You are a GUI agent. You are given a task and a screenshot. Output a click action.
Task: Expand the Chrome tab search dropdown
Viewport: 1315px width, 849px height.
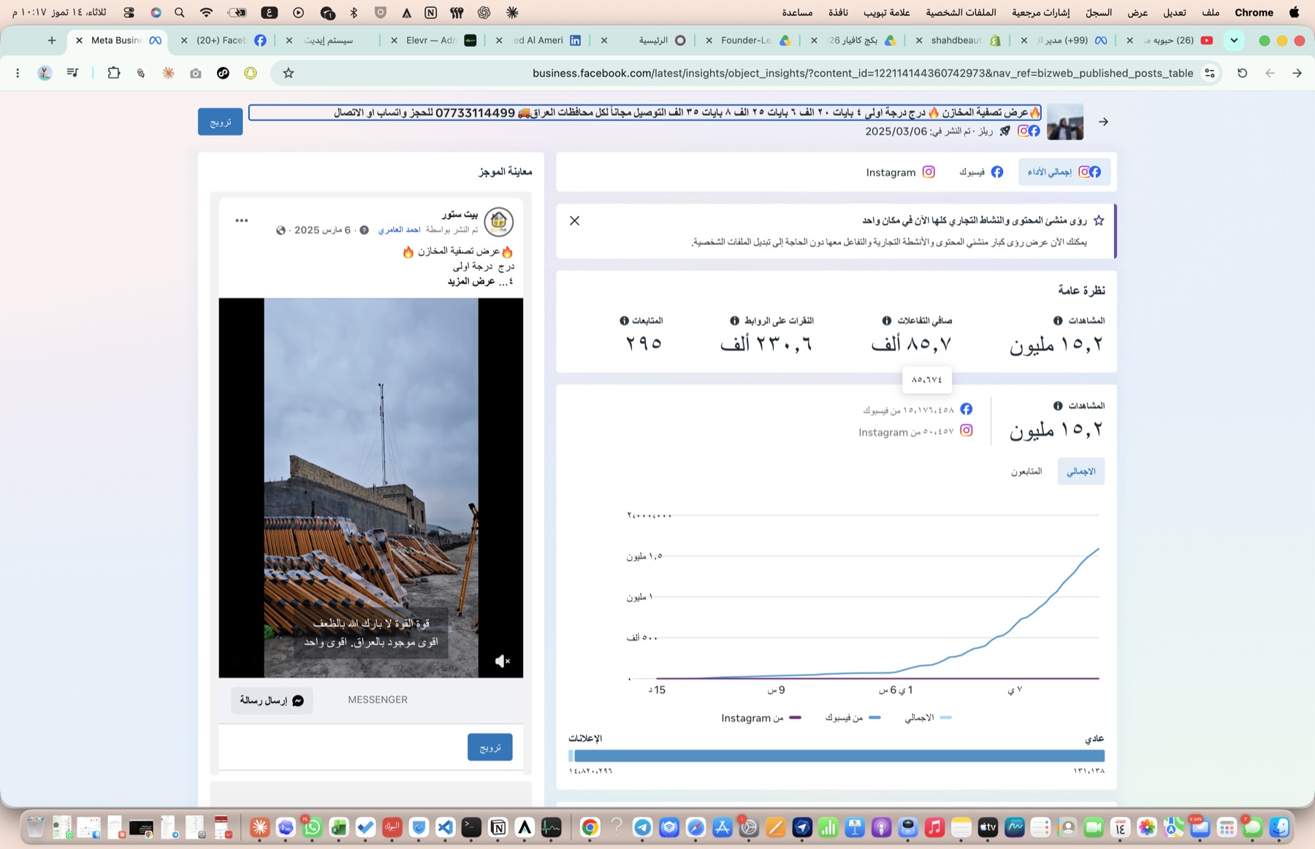coord(1234,40)
